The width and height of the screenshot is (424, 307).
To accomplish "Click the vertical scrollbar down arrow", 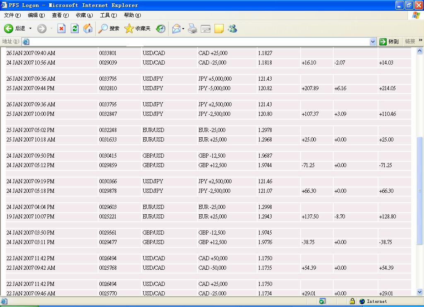I will click(x=420, y=292).
